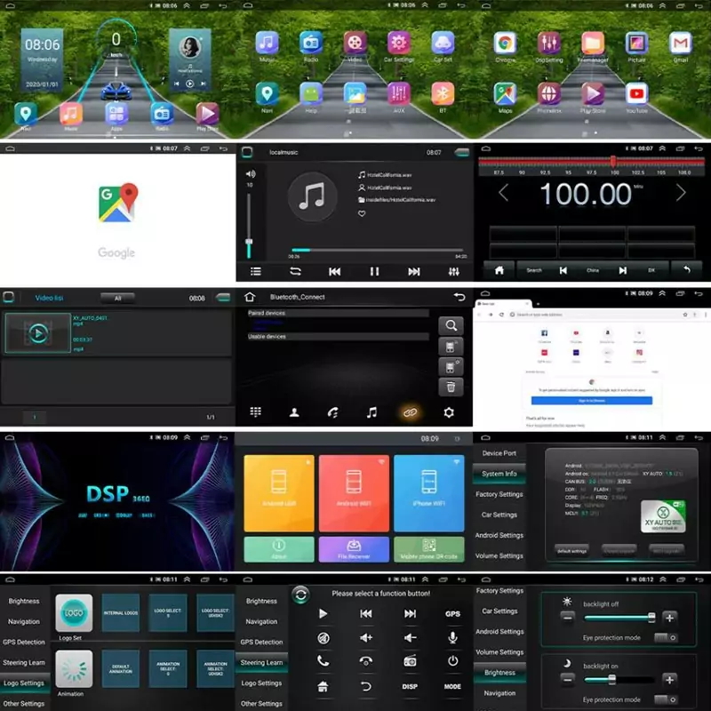
Task: Play the XY_AUTO video thumbnail
Action: point(38,333)
